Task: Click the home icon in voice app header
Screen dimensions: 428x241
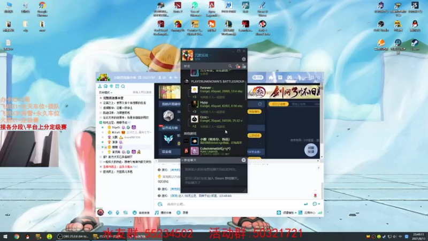Action: point(271,78)
